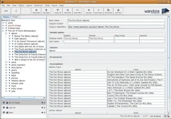This screenshot has width=171, height=119.
Task: Expand the artist class tree node
Action: [x=3, y=23]
